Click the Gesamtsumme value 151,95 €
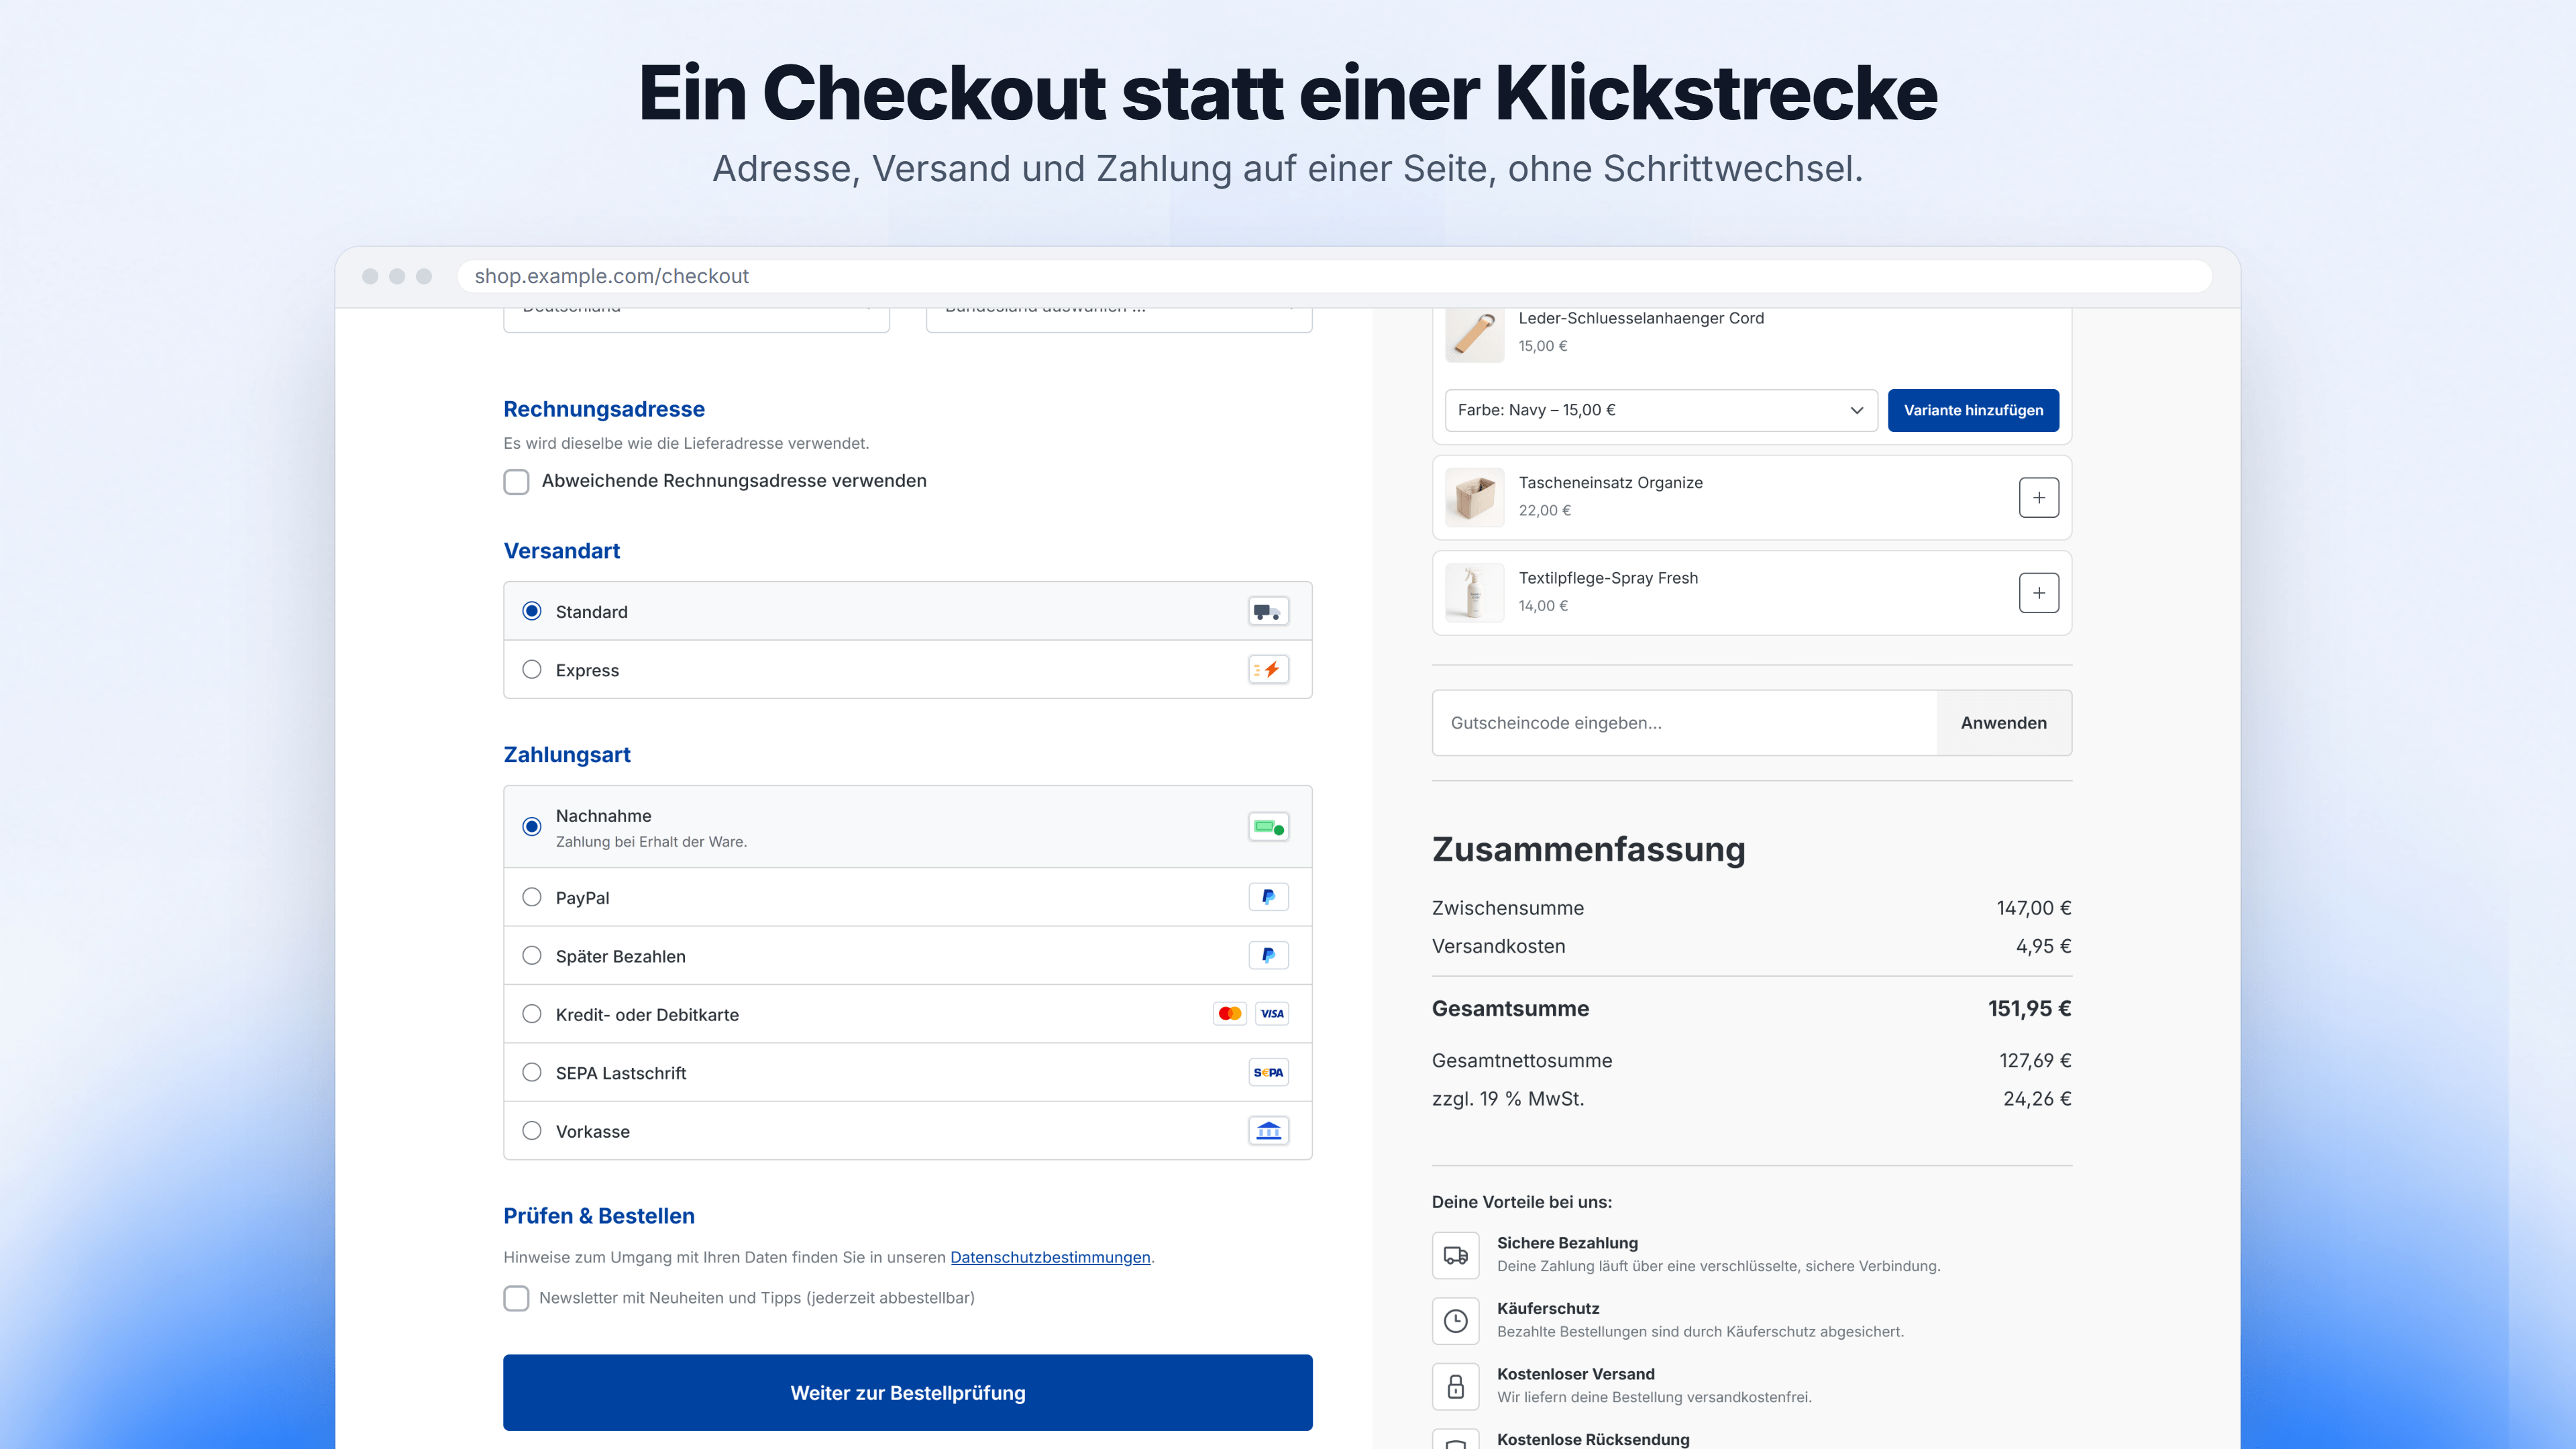Image resolution: width=2576 pixels, height=1449 pixels. click(x=2029, y=1008)
